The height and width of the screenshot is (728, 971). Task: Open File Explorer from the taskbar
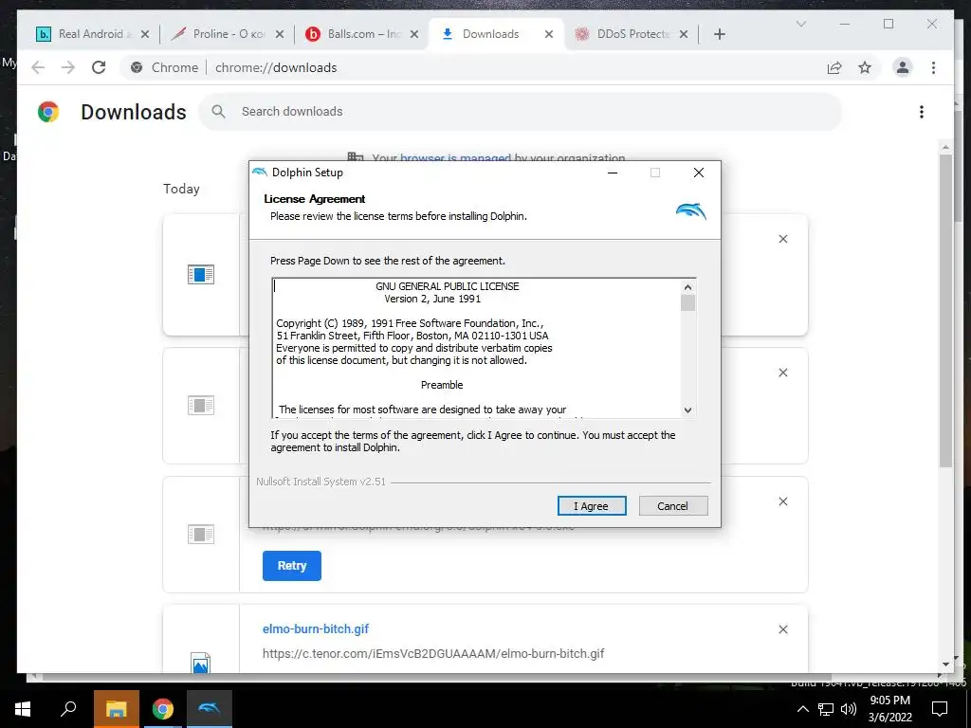pos(116,709)
